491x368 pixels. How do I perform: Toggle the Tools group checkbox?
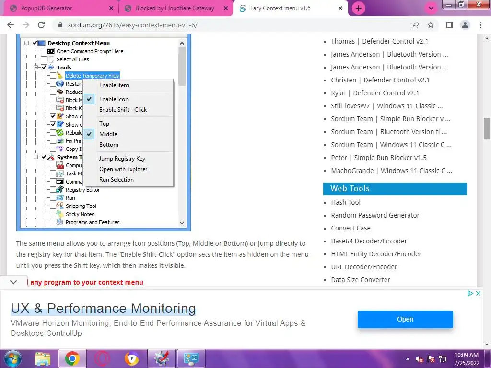point(44,67)
